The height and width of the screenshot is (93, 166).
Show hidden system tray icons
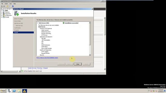point(149,91)
